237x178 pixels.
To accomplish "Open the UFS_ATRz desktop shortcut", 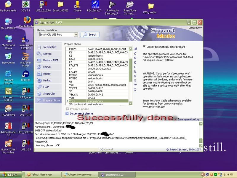I will point(26,111).
